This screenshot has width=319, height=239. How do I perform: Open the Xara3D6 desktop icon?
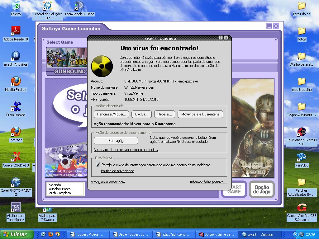302,160
